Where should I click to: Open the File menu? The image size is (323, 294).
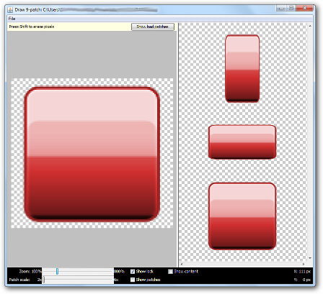point(12,19)
